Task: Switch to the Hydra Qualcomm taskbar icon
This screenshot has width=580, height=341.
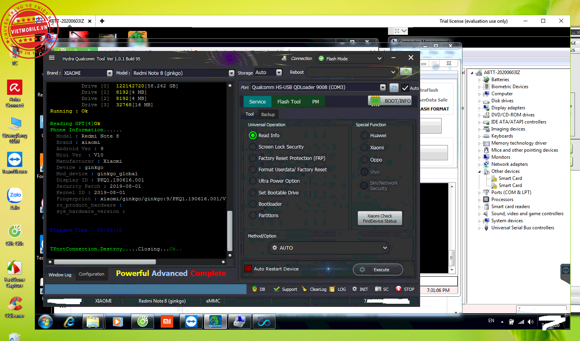Action: coord(216,322)
